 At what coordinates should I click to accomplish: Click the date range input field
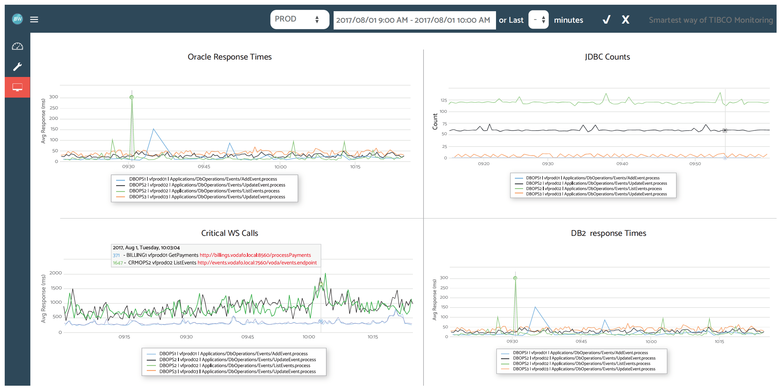click(414, 20)
